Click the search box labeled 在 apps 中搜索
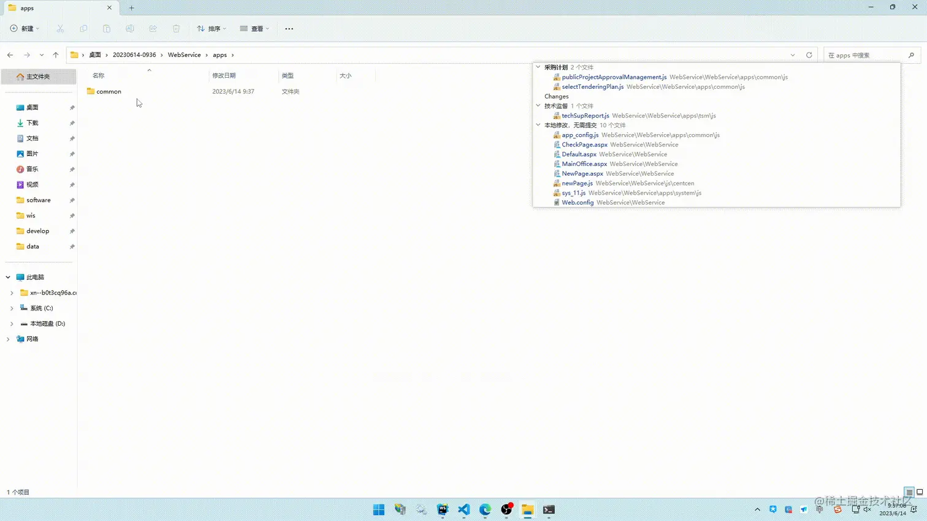 click(x=871, y=54)
